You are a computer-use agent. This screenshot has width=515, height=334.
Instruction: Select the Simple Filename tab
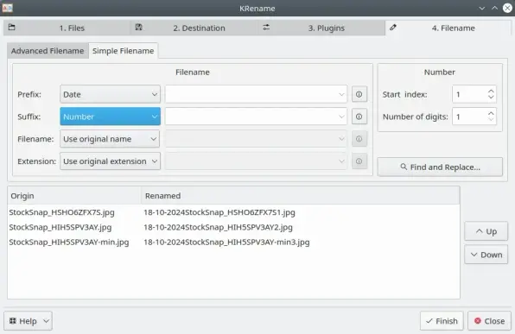coord(124,51)
